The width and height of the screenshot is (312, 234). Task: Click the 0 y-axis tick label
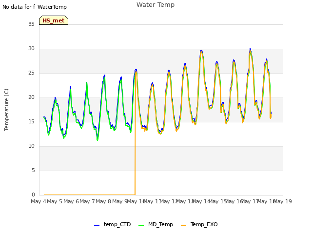click(x=33, y=195)
